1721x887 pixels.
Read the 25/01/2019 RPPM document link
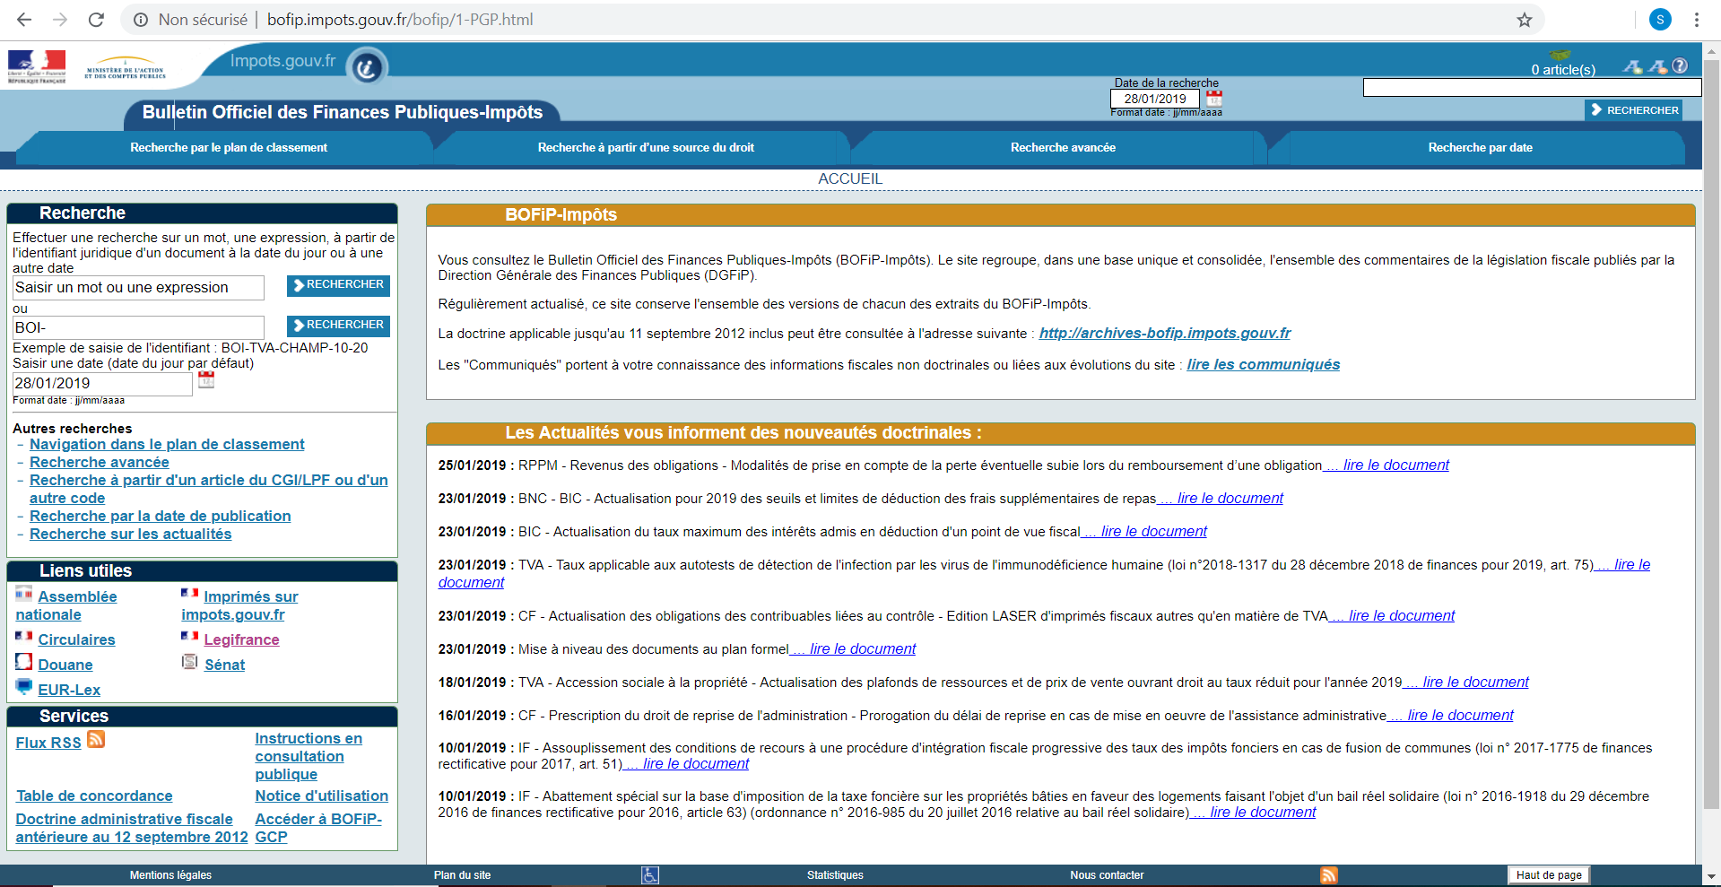coord(1386,465)
